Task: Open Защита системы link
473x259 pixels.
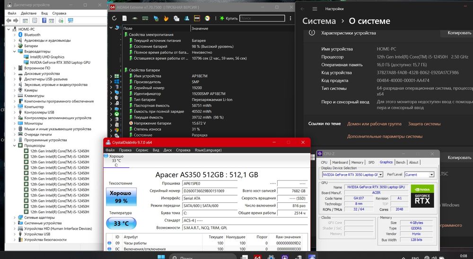Action: [424, 124]
